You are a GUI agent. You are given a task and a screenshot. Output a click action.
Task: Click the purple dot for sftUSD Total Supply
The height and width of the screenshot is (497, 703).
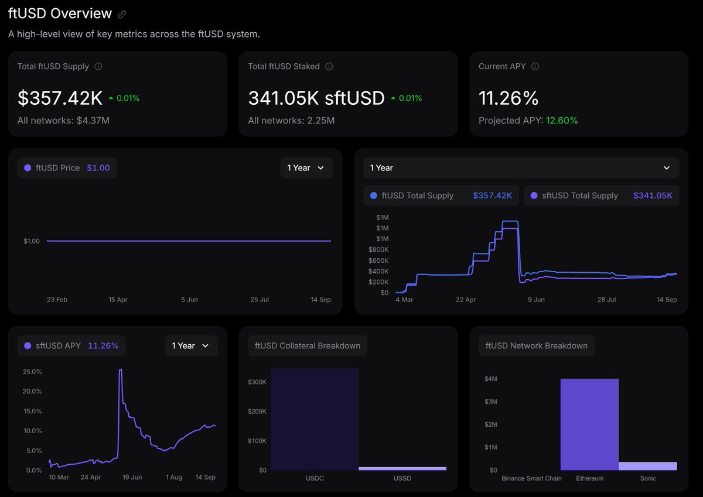click(534, 196)
